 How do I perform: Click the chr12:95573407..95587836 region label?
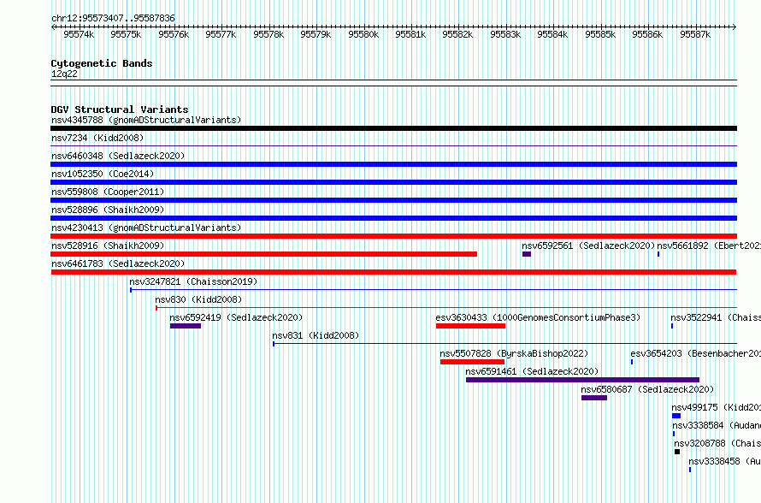[x=113, y=18]
